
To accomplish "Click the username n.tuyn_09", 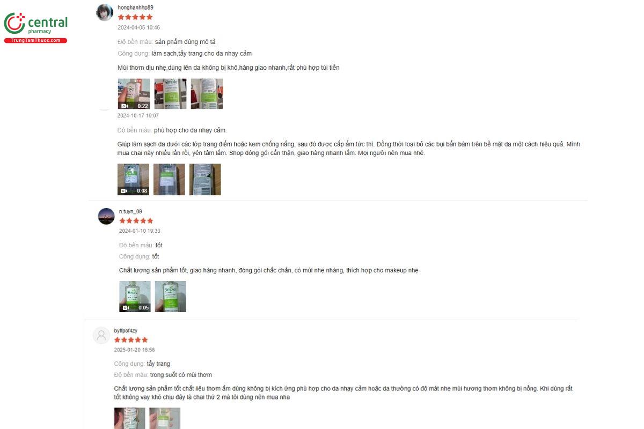I will click(x=130, y=211).
